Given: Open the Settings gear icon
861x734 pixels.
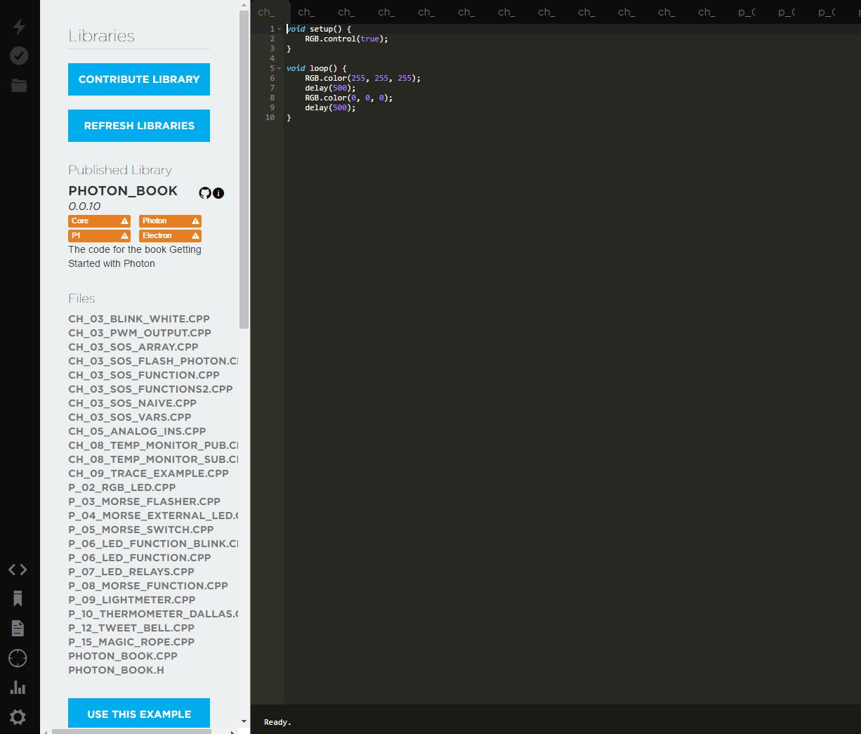Looking at the screenshot, I should tap(18, 717).
